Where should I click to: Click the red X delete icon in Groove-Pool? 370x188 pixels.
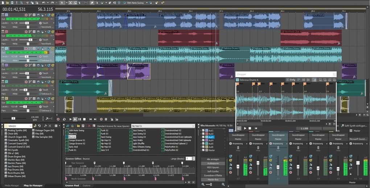point(89,126)
